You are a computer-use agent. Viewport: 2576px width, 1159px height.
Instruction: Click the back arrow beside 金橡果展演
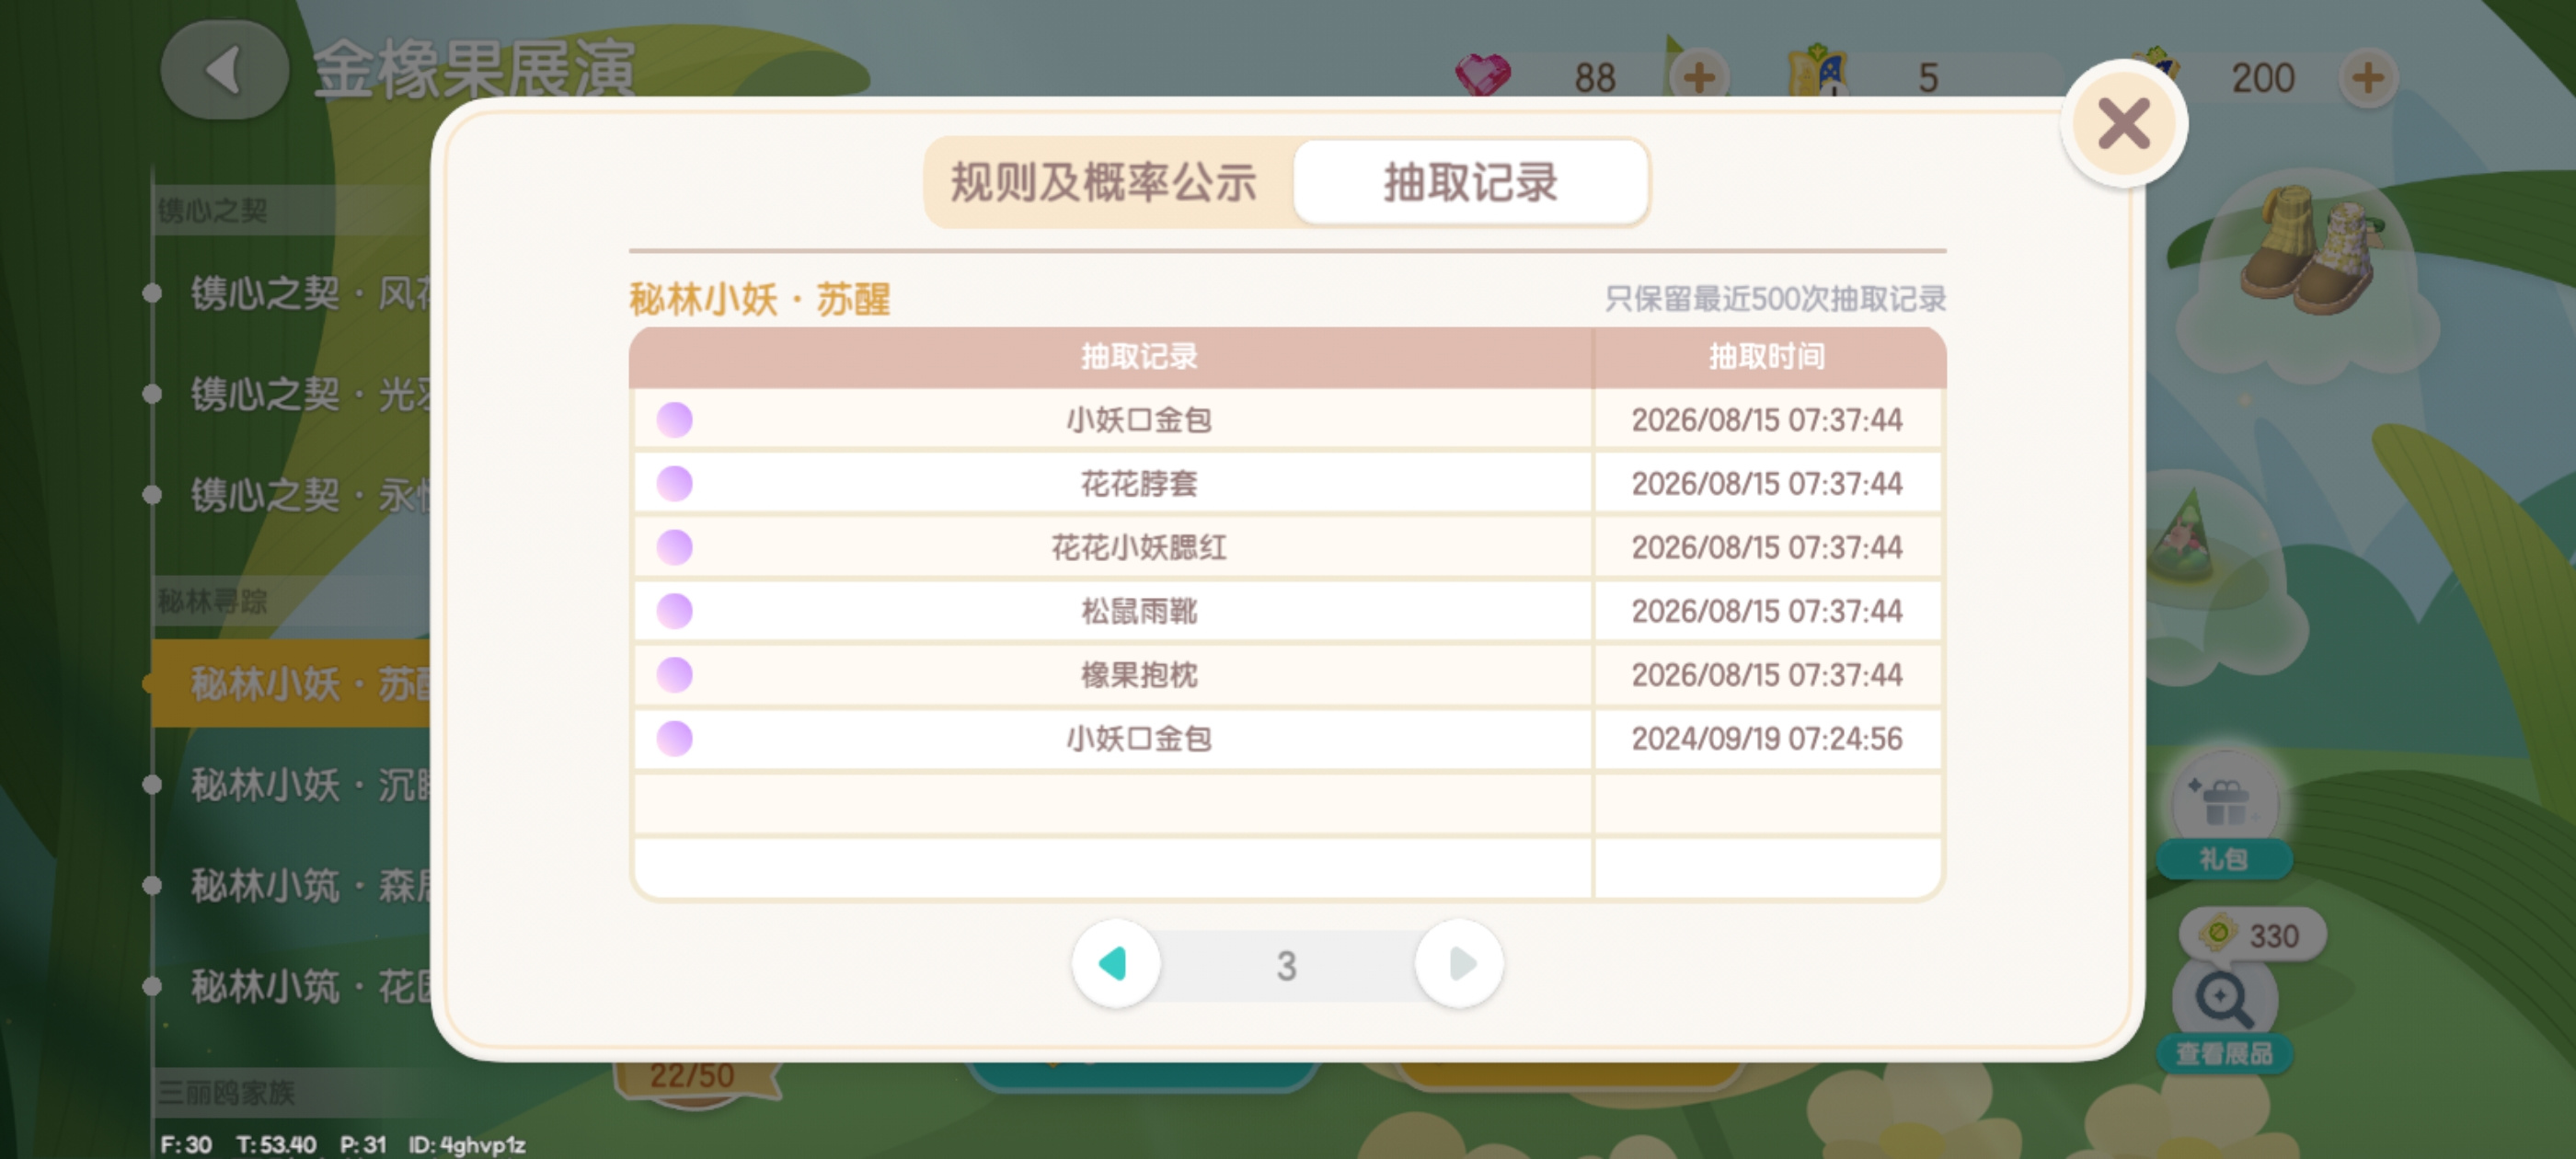pyautogui.click(x=224, y=70)
